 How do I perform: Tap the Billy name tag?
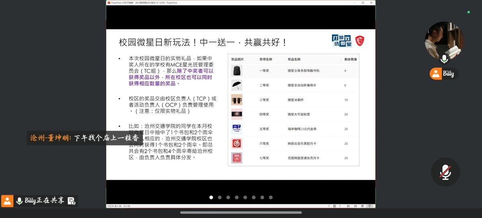pos(444,74)
